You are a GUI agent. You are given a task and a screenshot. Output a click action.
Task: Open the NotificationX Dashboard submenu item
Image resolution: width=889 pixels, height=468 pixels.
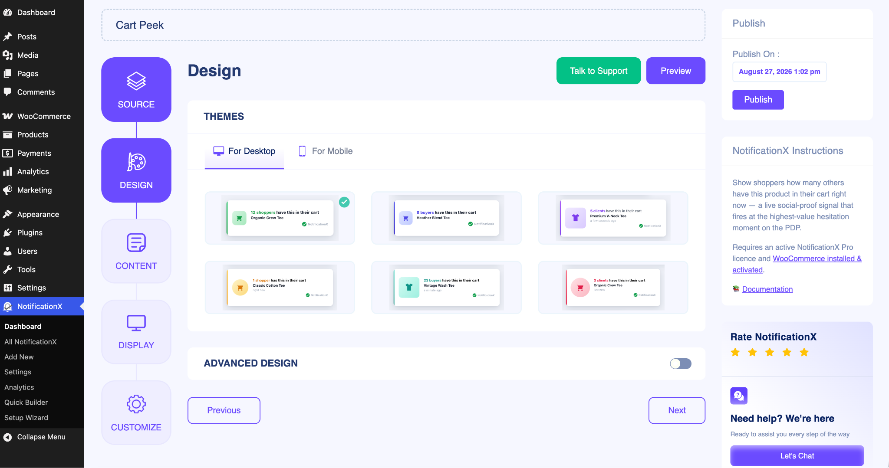coord(23,327)
